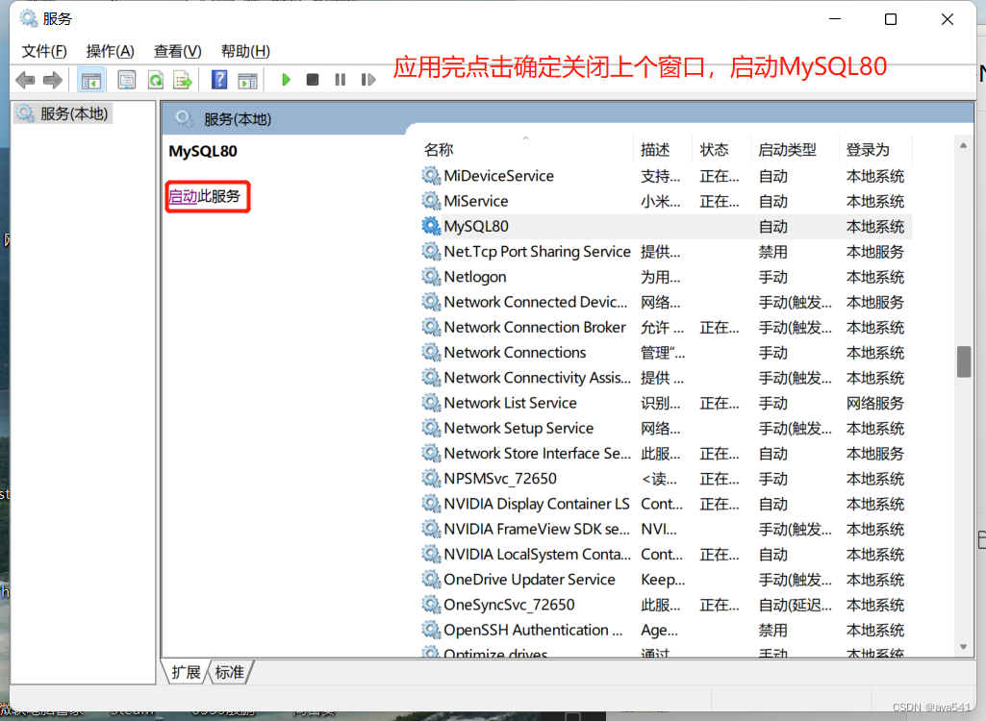This screenshot has width=986, height=721.
Task: Click the Back navigation arrow
Action: point(25,80)
